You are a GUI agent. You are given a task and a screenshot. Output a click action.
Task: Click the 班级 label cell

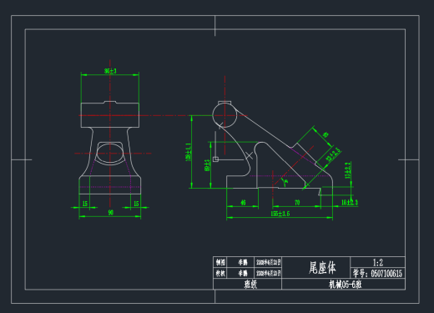click(247, 284)
